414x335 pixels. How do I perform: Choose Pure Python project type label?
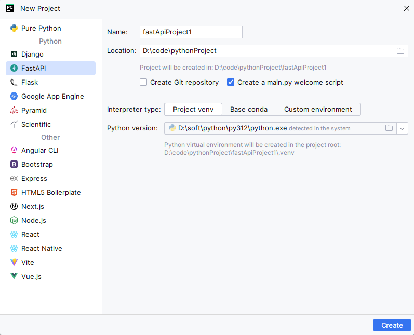(41, 29)
